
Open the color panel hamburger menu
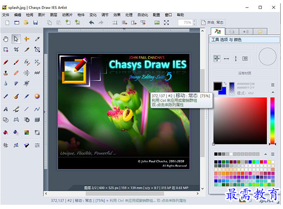click(x=273, y=85)
